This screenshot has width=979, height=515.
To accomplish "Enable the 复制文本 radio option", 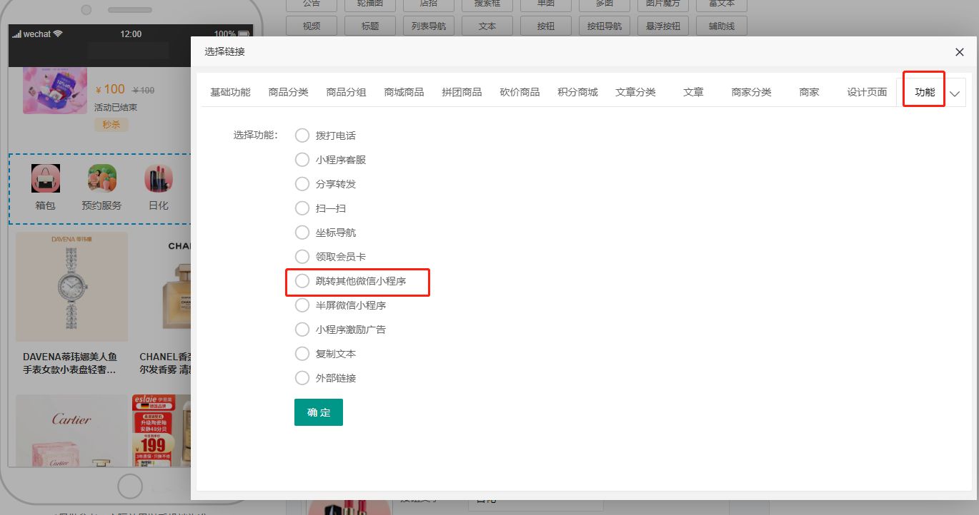I will [x=302, y=354].
